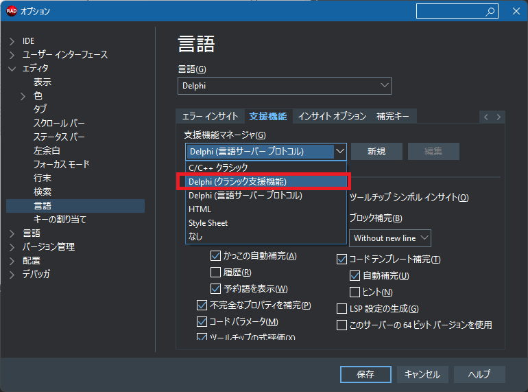This screenshot has height=392, width=528.
Task: Select 行末 tree item
Action: pyautogui.click(x=43, y=178)
